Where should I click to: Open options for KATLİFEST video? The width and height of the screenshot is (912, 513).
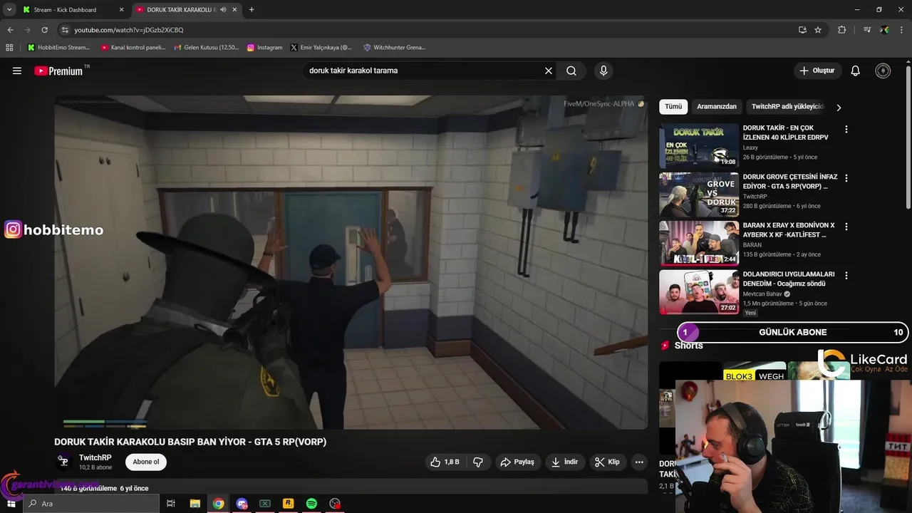846,227
